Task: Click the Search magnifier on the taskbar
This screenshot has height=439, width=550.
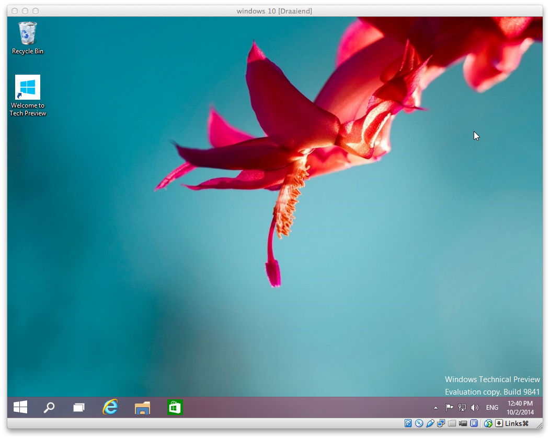Action: pos(49,408)
